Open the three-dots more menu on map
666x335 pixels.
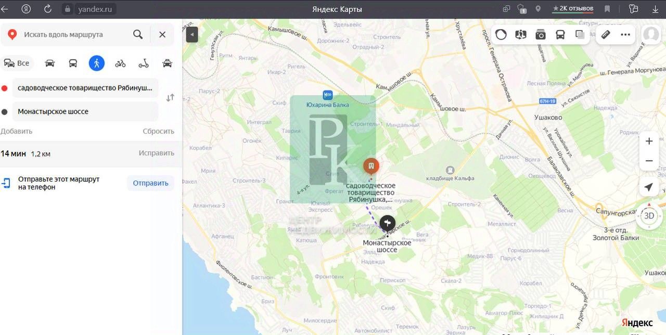pos(625,35)
